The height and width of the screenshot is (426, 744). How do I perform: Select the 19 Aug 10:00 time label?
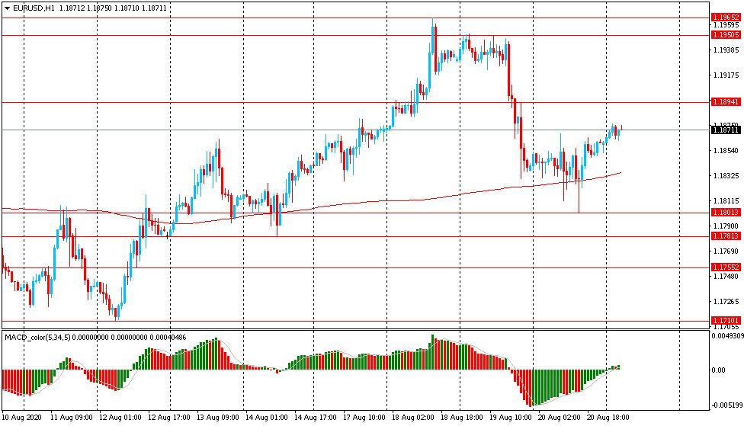point(511,418)
